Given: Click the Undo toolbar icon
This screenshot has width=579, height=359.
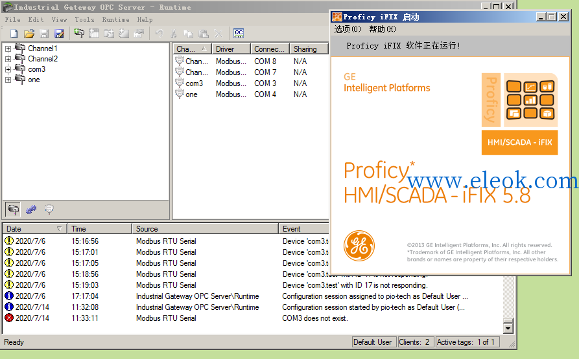Looking at the screenshot, I should click(159, 34).
